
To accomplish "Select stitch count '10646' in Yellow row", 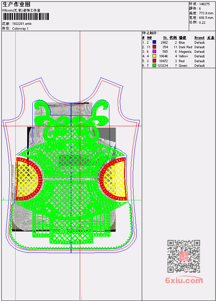I will coord(164,56).
